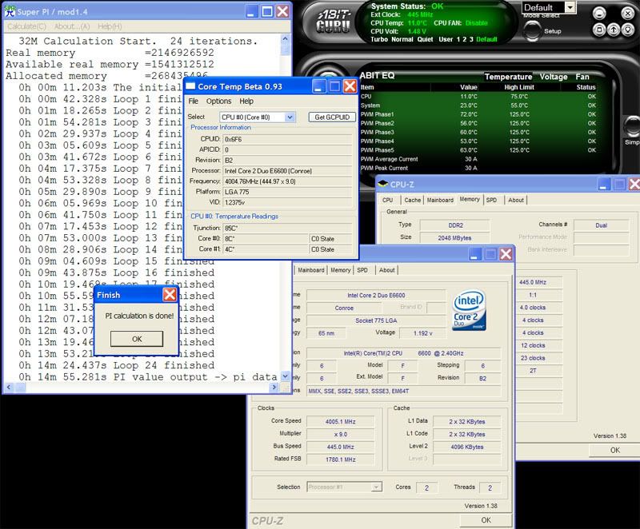Open the Cache tab in rear CPU-Z window
Viewport: 640px width, 529px height.
[412, 200]
